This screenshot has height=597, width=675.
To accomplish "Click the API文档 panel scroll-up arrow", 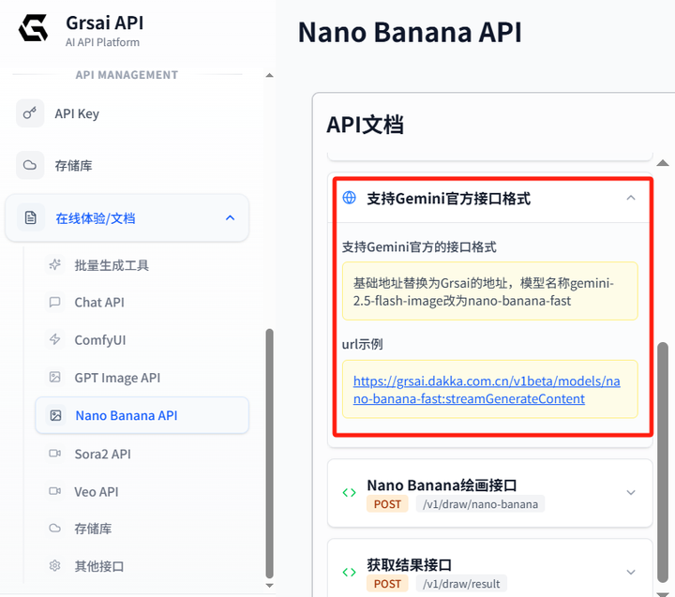I will coord(663,163).
